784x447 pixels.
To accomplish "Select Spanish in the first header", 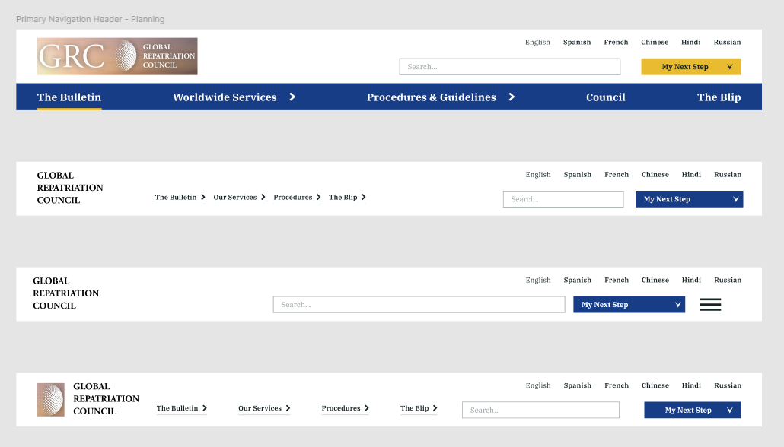I will 577,42.
